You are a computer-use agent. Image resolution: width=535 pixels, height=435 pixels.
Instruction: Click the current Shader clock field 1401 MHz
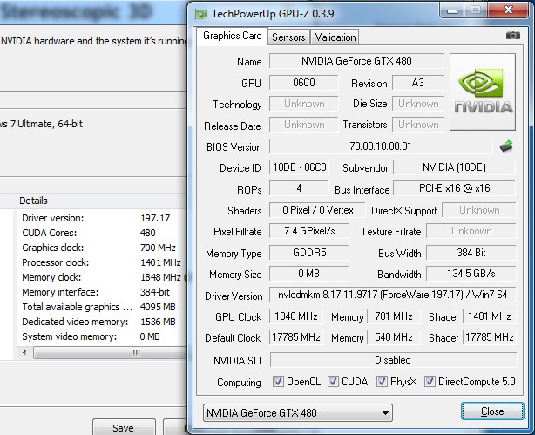[x=490, y=316]
